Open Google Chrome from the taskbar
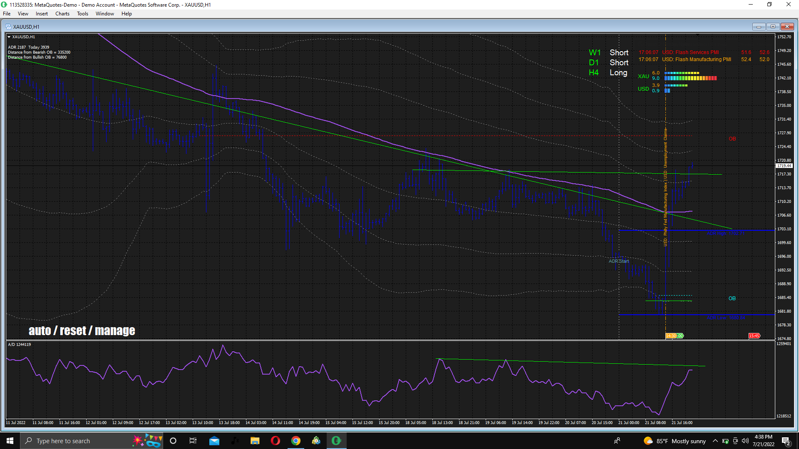 (x=295, y=441)
